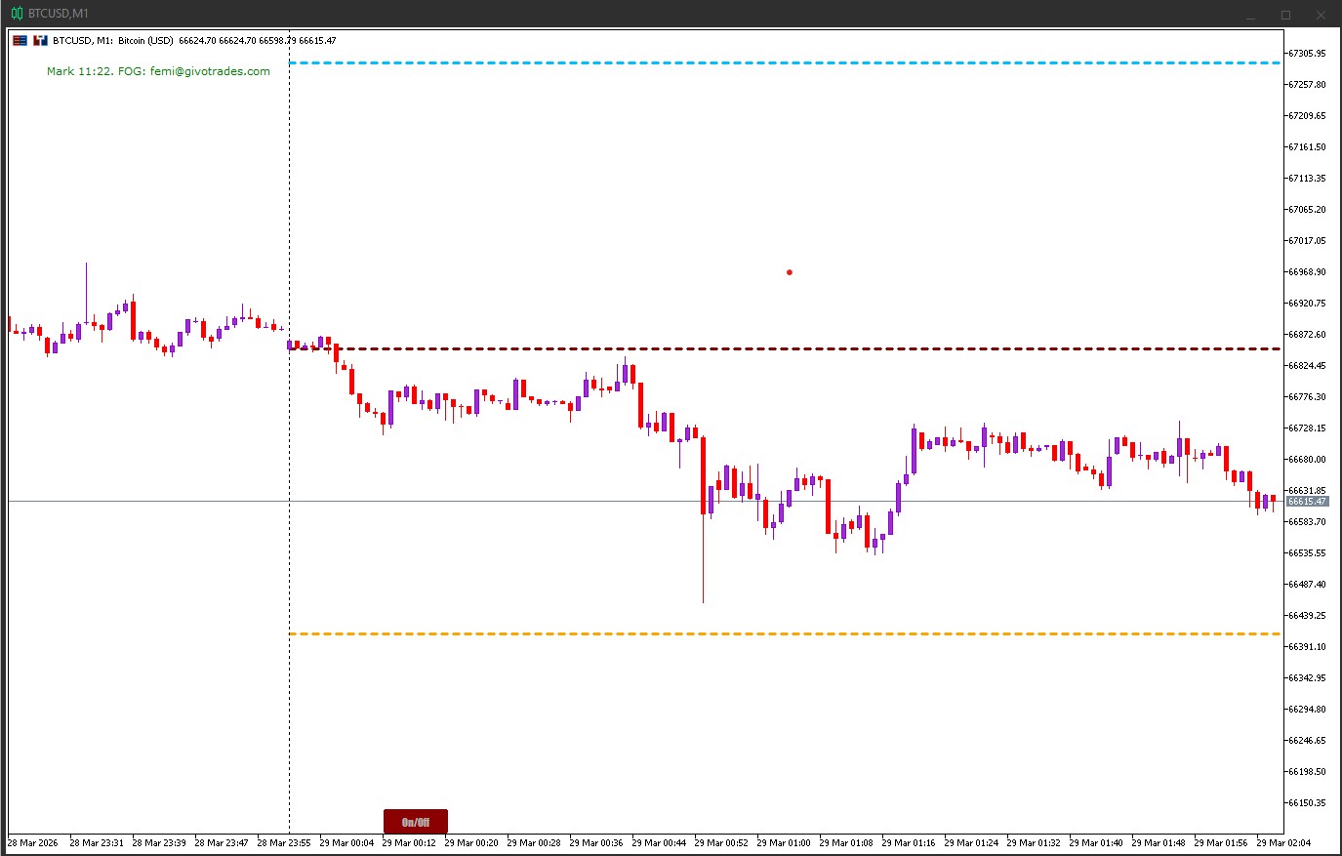
Task: Select the orange dashed support line near 66400
Action: 683,632
